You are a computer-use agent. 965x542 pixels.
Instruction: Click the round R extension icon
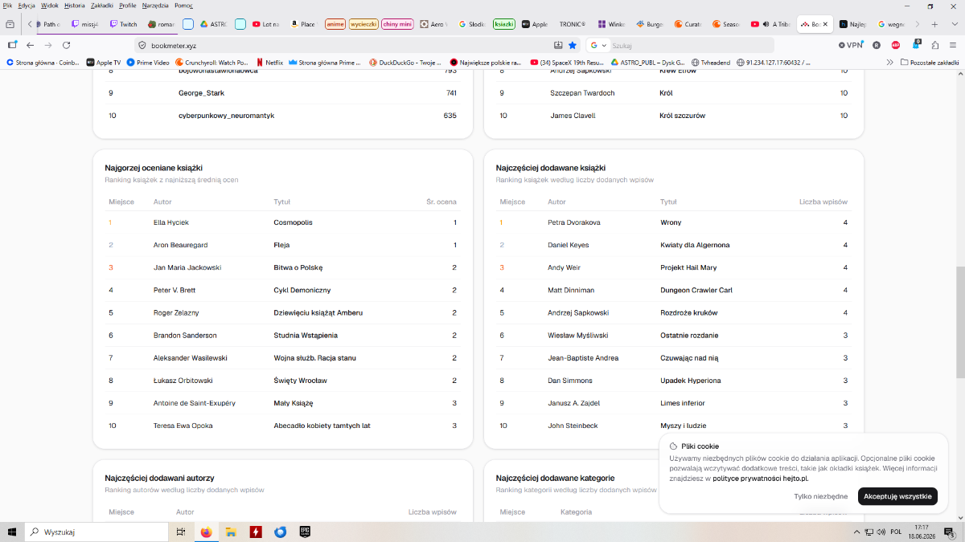(877, 45)
